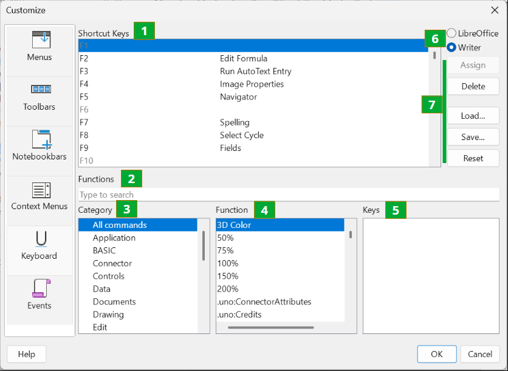Select the Application category
Viewport: 508px width, 371px height.
tap(138, 238)
